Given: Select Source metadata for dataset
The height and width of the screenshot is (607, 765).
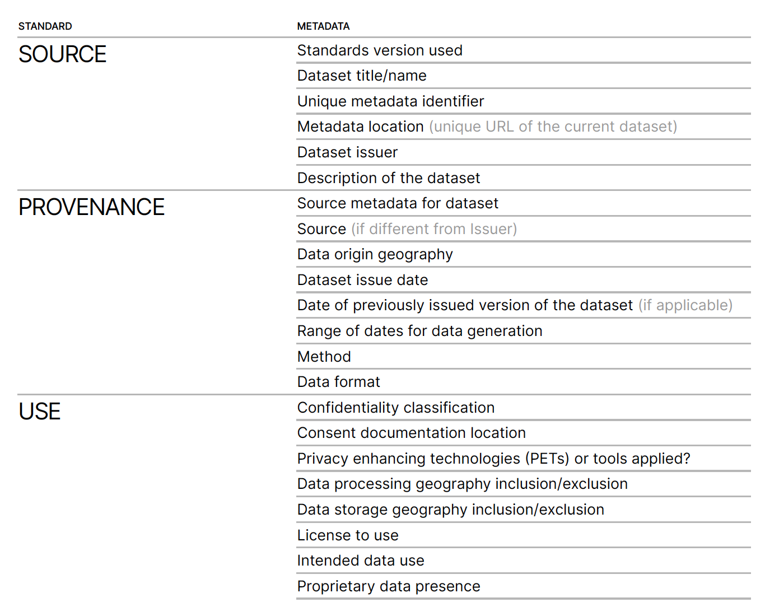Looking at the screenshot, I should 398,203.
